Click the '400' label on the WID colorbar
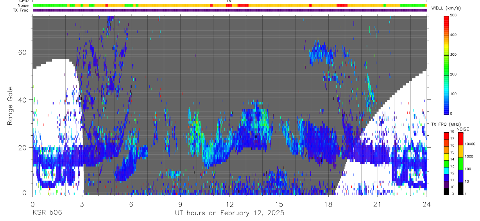480x221 pixels. 453,35
